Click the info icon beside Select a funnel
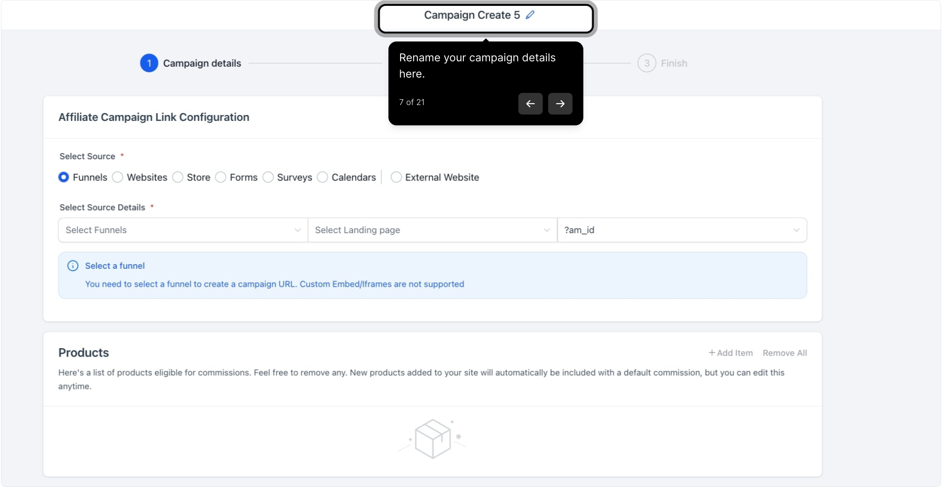 [73, 266]
